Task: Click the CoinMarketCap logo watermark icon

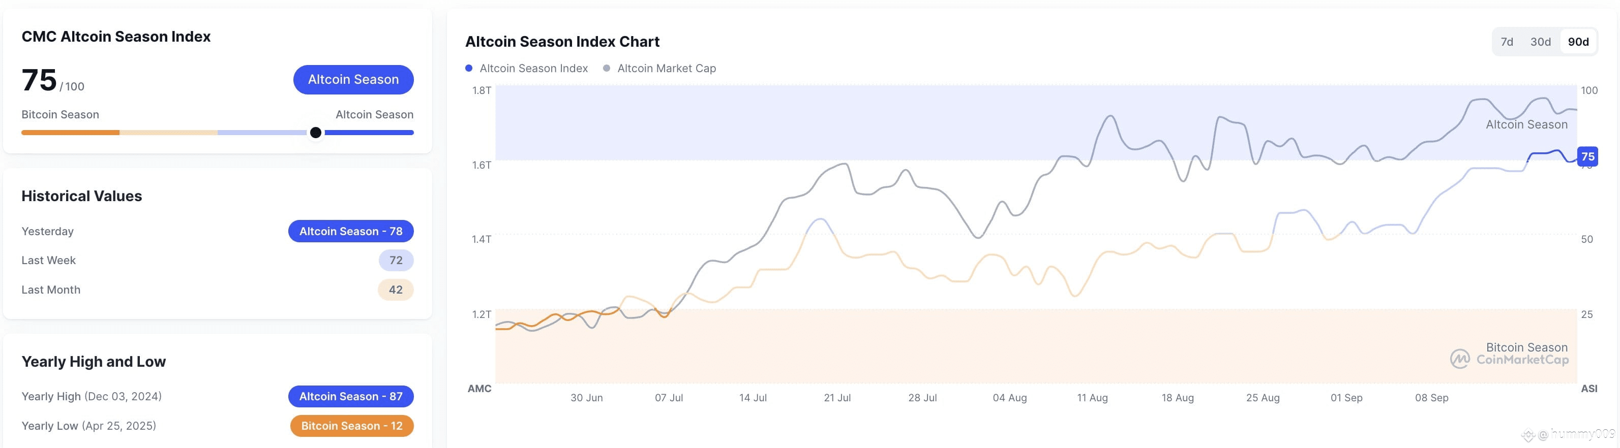Action: (1460, 359)
